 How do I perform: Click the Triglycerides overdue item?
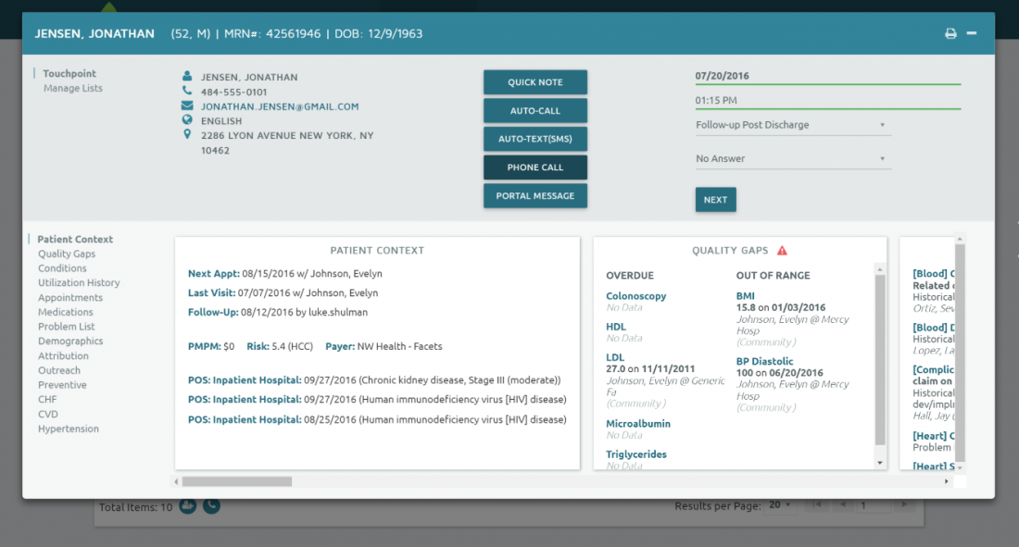click(x=636, y=454)
